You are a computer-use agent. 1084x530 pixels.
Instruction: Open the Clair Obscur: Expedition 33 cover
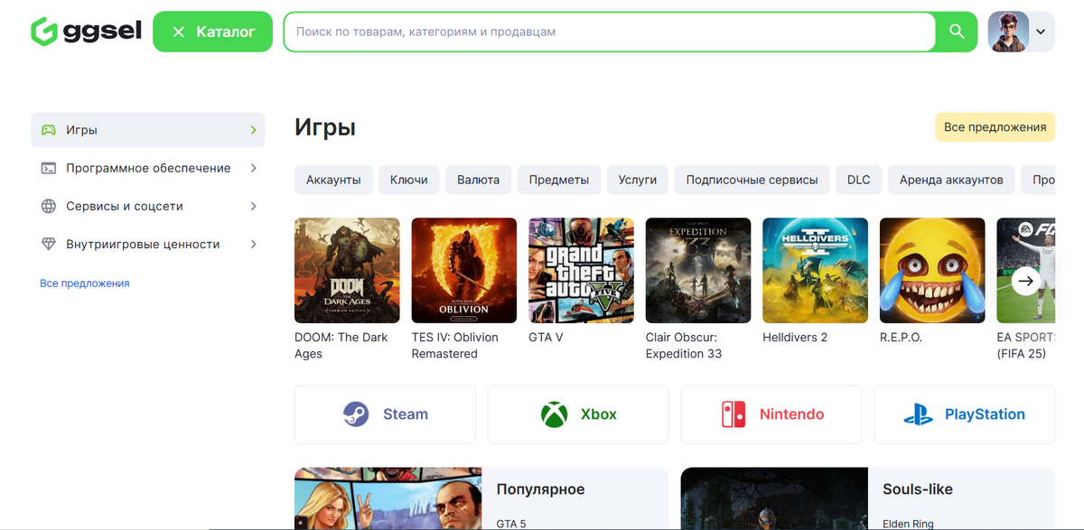pos(698,270)
